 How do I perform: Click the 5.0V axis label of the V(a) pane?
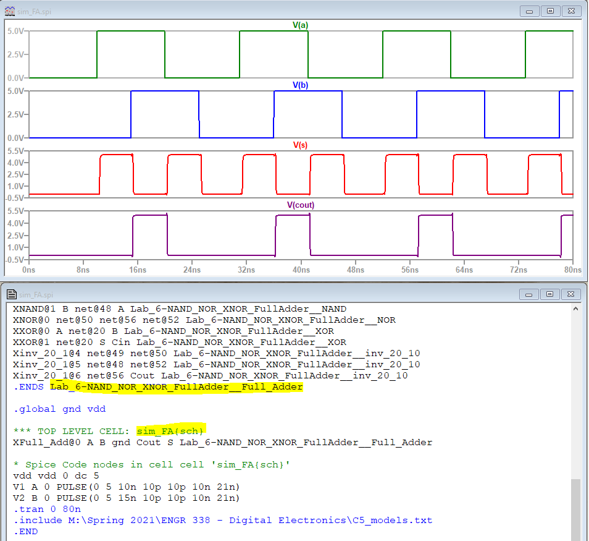click(16, 32)
